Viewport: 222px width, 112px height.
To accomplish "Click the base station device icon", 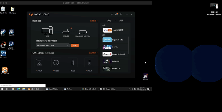I will pyautogui.click(x=39, y=62).
